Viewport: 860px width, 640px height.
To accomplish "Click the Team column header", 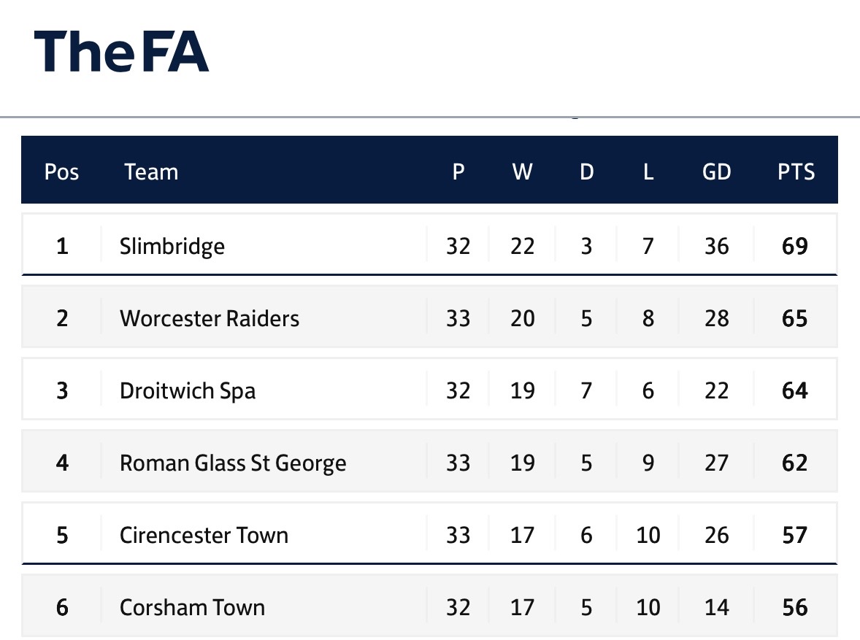I will [x=151, y=171].
